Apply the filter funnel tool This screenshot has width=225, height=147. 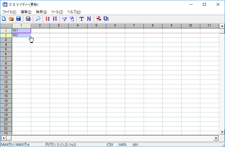click(x=65, y=19)
